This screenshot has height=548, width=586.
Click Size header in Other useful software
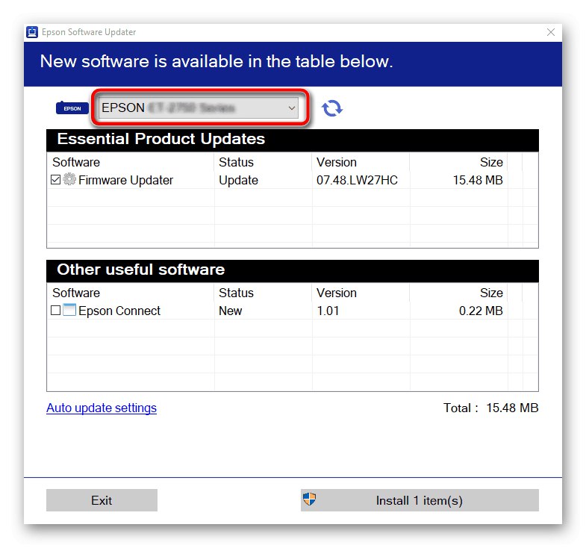(491, 293)
